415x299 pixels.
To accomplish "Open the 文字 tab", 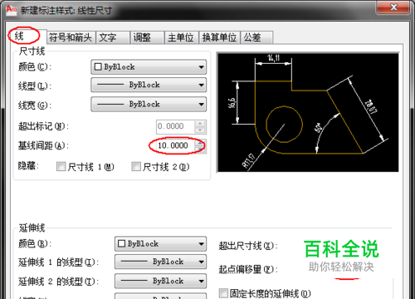I will point(113,37).
